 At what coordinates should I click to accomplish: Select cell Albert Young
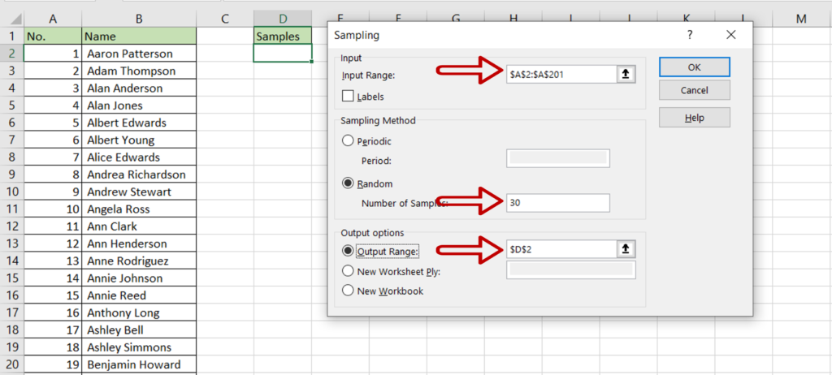point(139,140)
